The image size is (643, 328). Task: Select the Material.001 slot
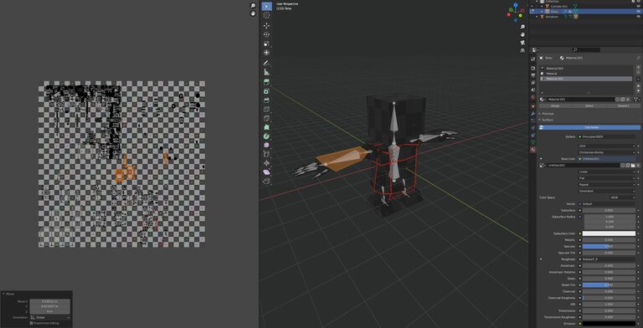click(586, 79)
